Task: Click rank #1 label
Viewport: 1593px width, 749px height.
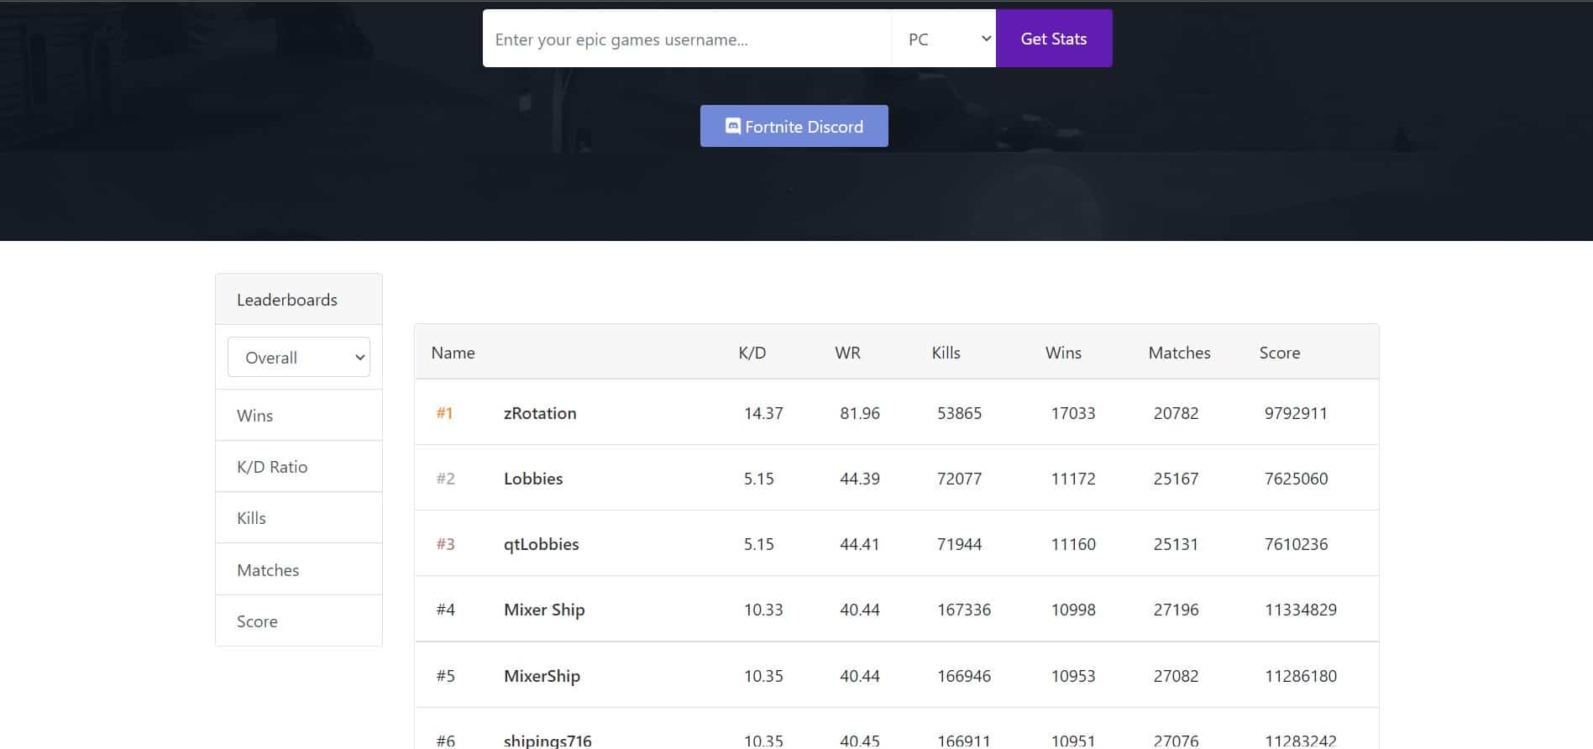Action: [x=444, y=413]
